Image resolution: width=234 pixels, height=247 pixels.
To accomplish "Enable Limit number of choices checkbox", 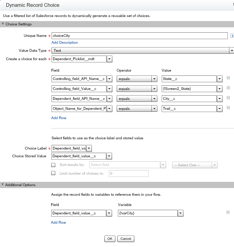I will point(53,173).
